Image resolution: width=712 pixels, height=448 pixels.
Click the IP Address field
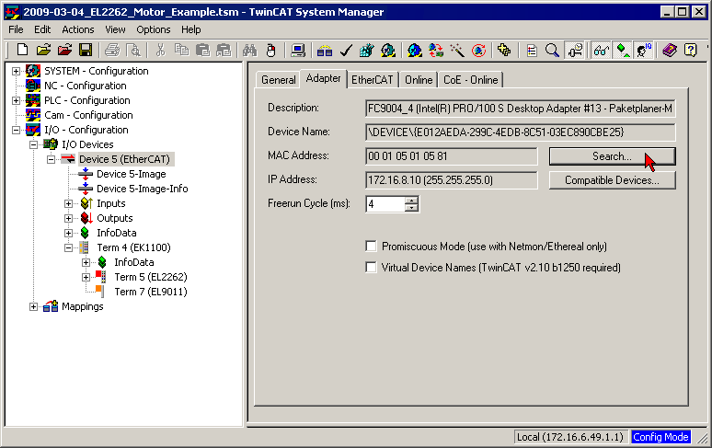click(452, 180)
